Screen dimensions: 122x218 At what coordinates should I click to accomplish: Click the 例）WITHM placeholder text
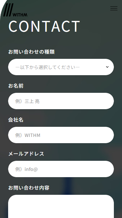click(28, 135)
